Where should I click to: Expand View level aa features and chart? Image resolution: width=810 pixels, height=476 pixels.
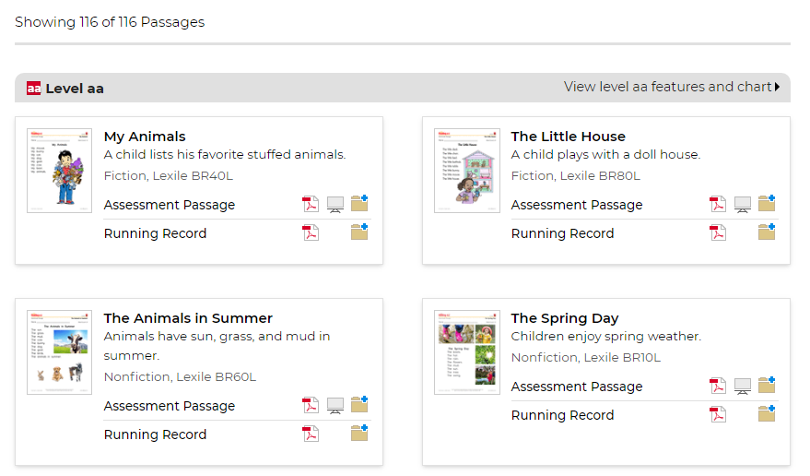672,87
